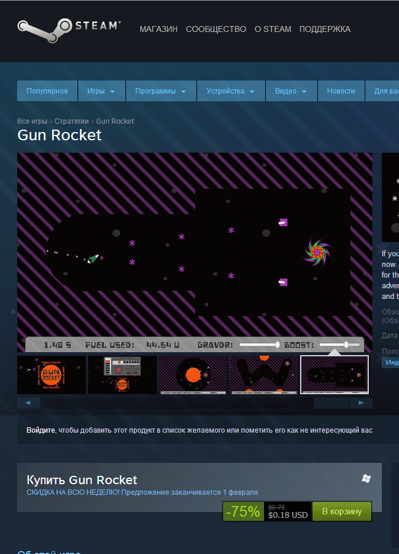Follow the Все игры breadcrumb link

(x=32, y=121)
